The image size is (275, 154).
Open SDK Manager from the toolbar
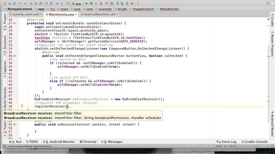127,3
